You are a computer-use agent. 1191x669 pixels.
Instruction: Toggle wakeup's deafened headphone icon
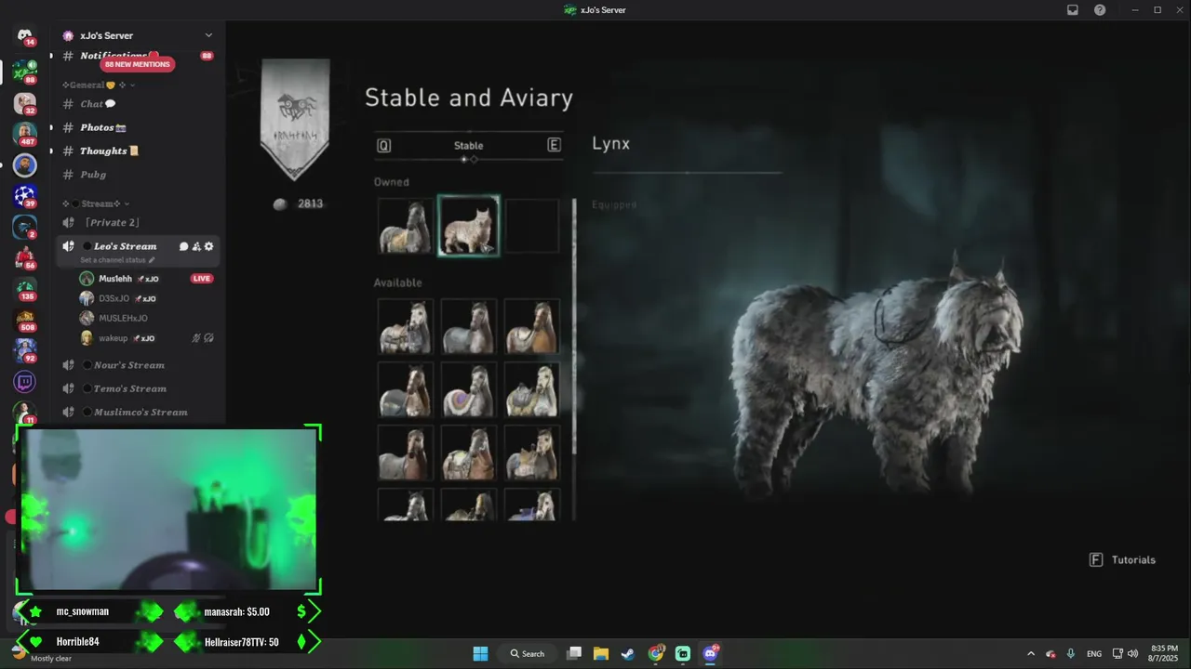click(208, 338)
